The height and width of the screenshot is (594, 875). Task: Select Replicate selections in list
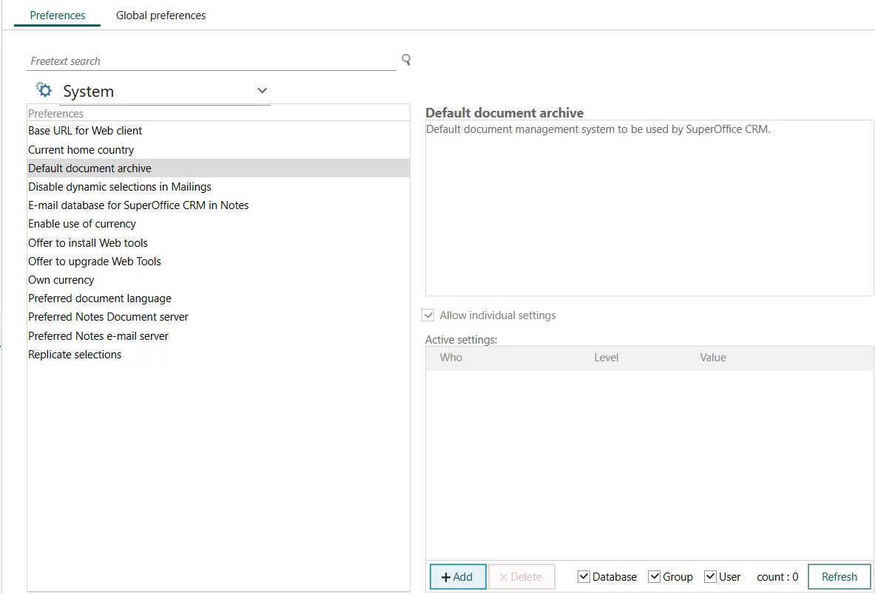(x=75, y=355)
